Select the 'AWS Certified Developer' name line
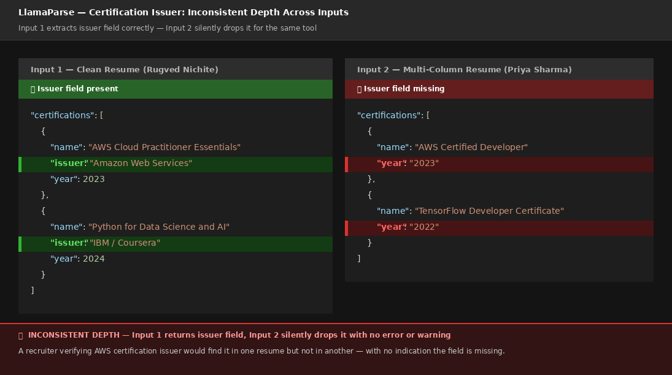Viewport: 672px width, 375px height. (452, 147)
